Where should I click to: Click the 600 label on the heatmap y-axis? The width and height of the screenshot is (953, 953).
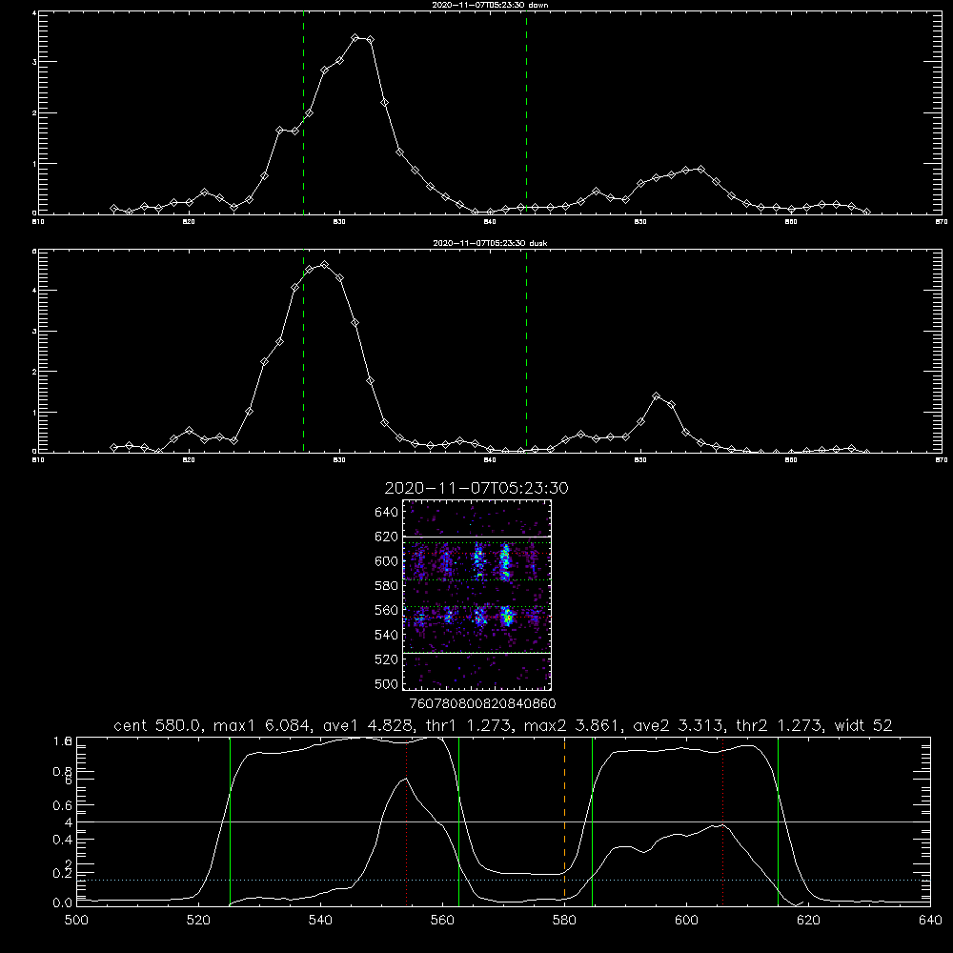tap(386, 561)
